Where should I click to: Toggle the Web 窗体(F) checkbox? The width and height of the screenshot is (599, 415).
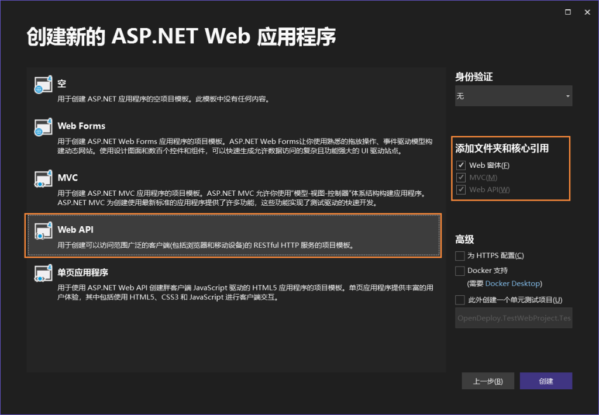coord(461,165)
